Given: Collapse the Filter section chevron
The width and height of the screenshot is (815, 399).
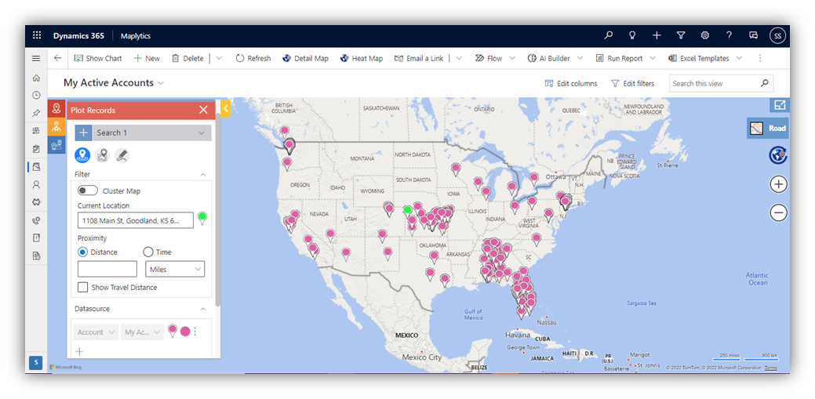Looking at the screenshot, I should tap(203, 175).
